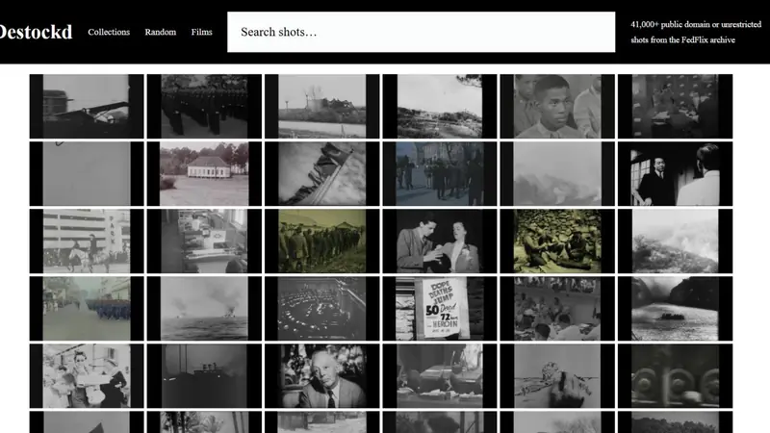Open the Collections page
770x433 pixels.
[109, 32]
